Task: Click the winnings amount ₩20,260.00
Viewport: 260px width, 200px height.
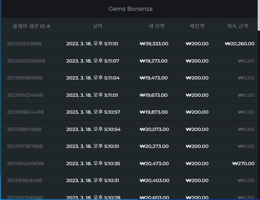Action: click(x=240, y=44)
